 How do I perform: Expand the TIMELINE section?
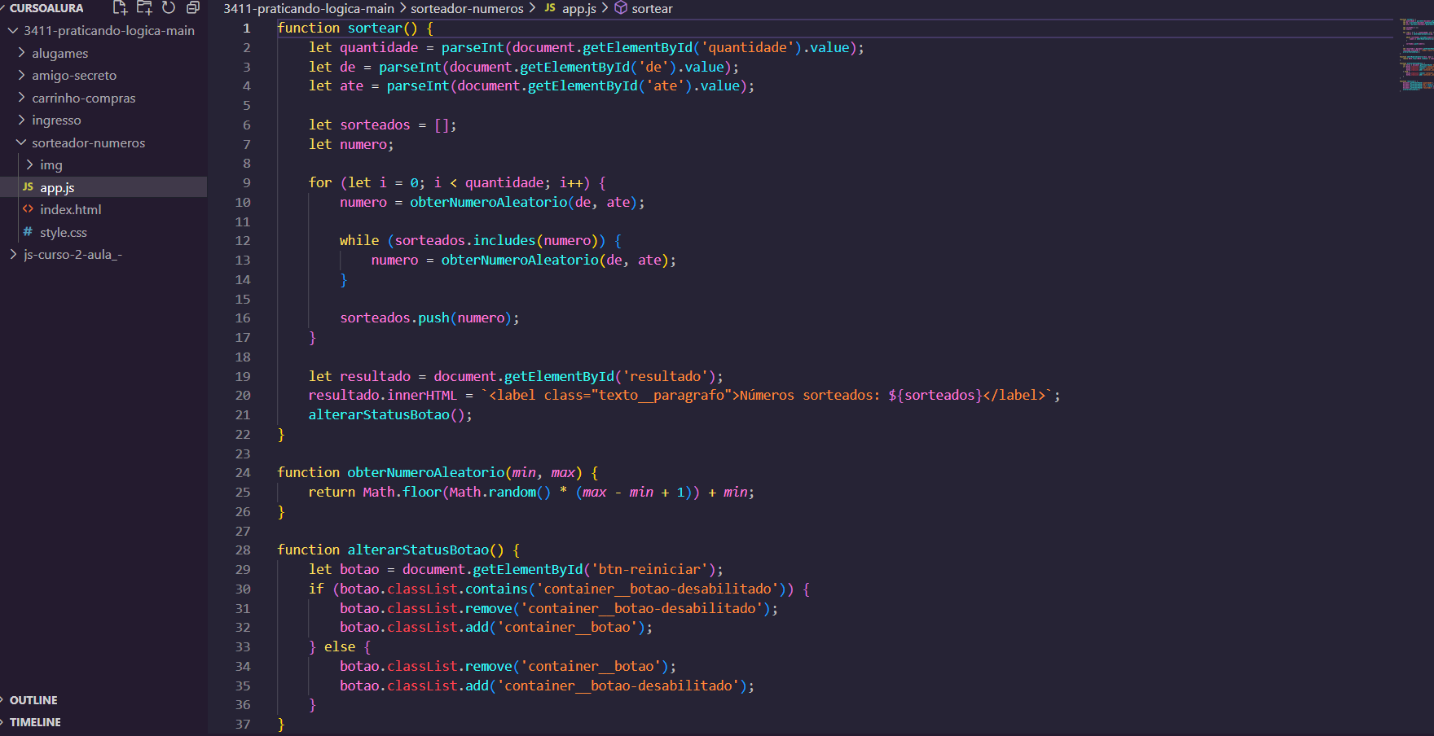coord(34,722)
